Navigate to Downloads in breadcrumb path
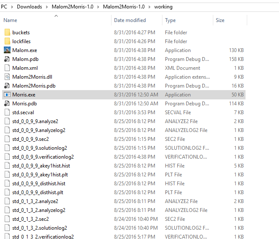The image size is (279, 239). 29,7
